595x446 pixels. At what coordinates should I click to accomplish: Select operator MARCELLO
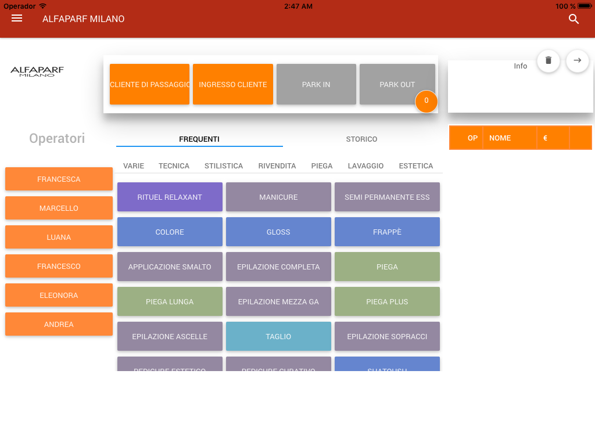click(x=59, y=208)
